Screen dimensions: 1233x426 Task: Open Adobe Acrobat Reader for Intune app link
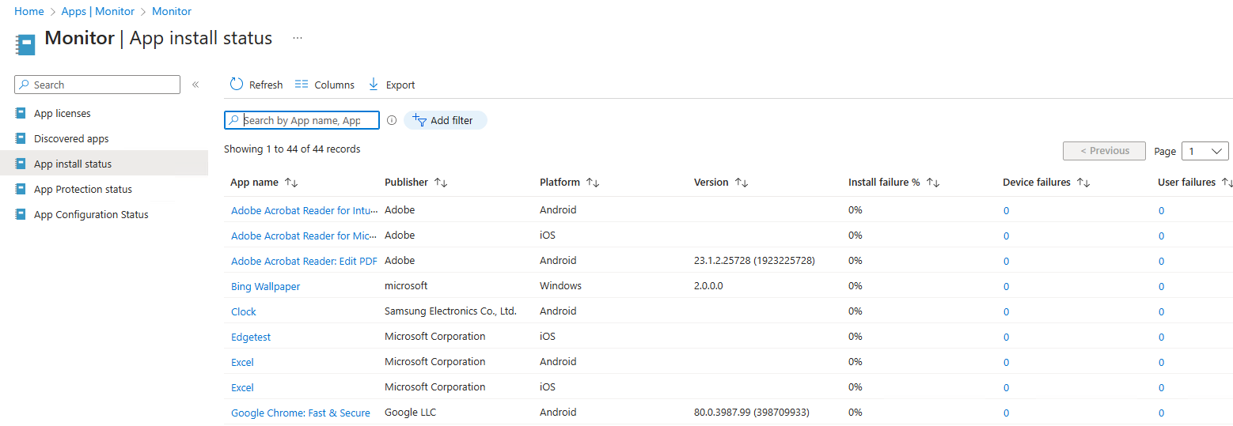point(305,210)
